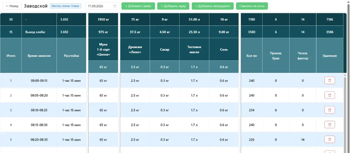This screenshot has height=153, width=350.
Task: Click the «Заводской» page title
Action: coord(36,6)
